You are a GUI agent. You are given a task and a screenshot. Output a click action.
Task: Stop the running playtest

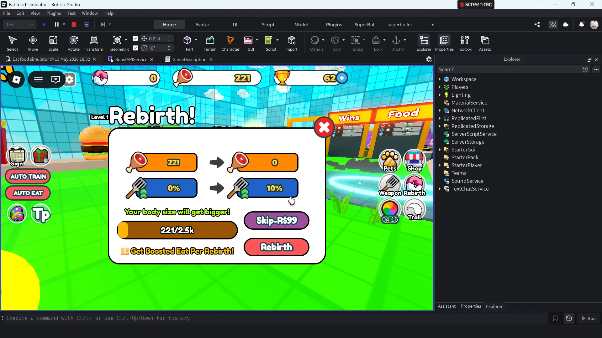coord(74,24)
